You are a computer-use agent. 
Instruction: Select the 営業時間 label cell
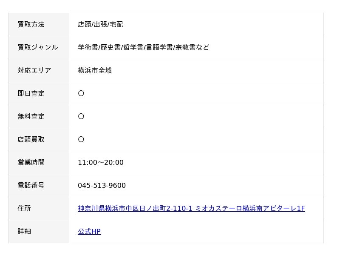39,163
